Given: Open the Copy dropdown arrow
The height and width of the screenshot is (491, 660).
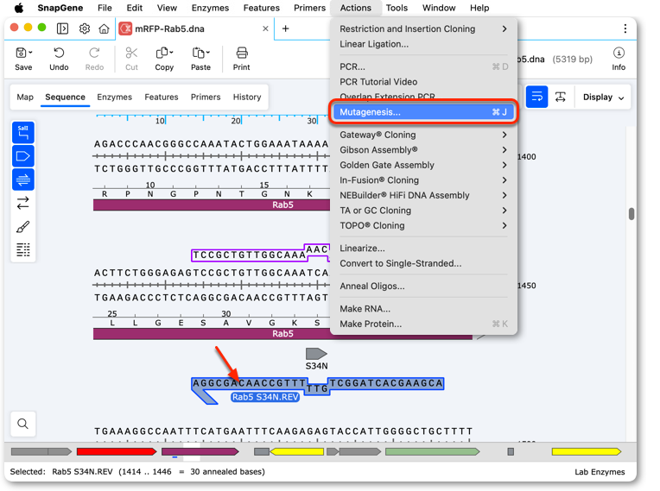Looking at the screenshot, I should coord(171,52).
